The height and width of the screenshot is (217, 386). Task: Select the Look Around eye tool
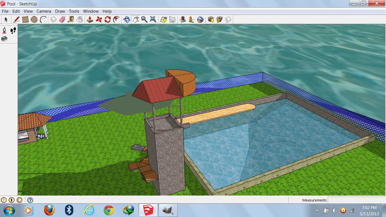pos(5,39)
